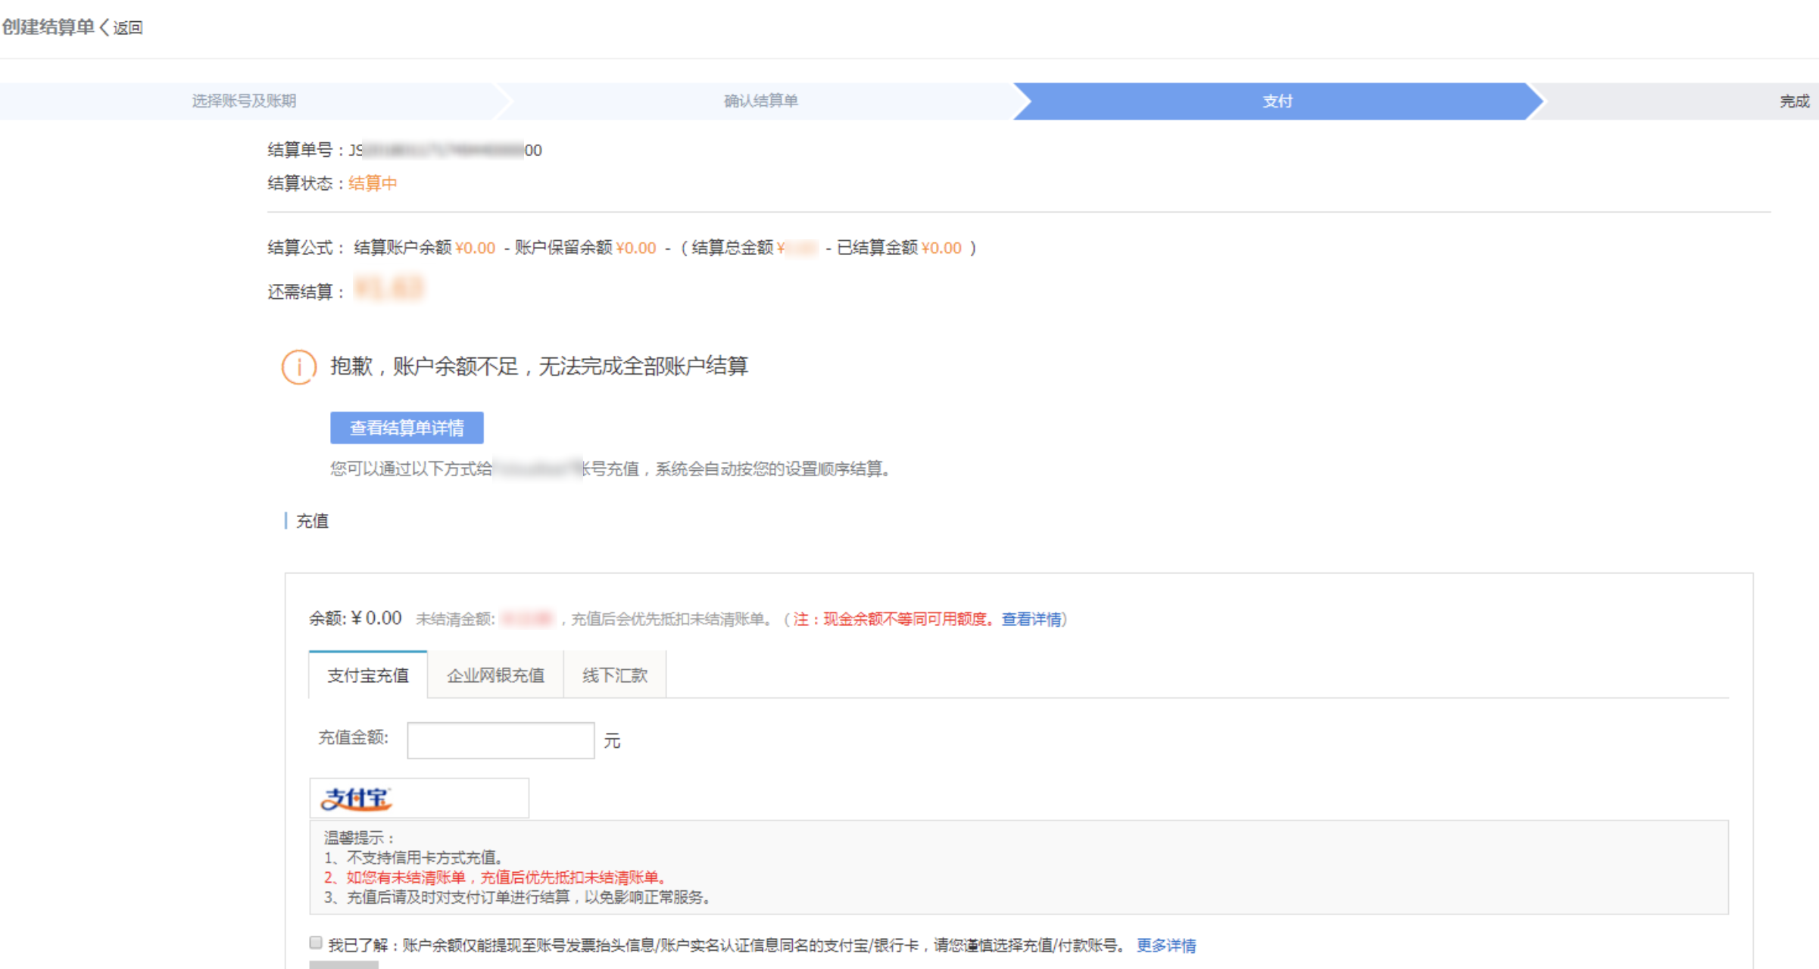Focus the 充值金额 input field

[501, 740]
